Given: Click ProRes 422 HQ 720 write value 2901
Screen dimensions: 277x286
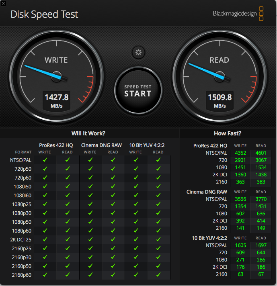Looking at the screenshot, I should [x=240, y=160].
